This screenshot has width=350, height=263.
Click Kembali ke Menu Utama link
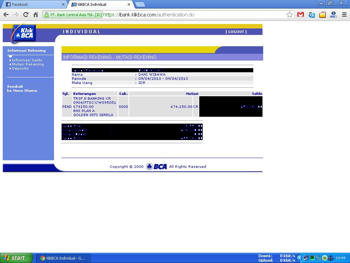(22, 89)
